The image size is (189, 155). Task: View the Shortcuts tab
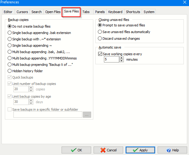click(x=133, y=12)
